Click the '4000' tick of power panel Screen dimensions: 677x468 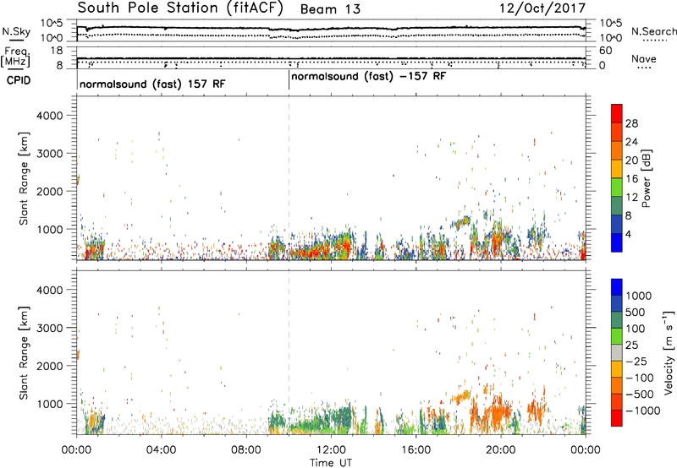[50, 116]
